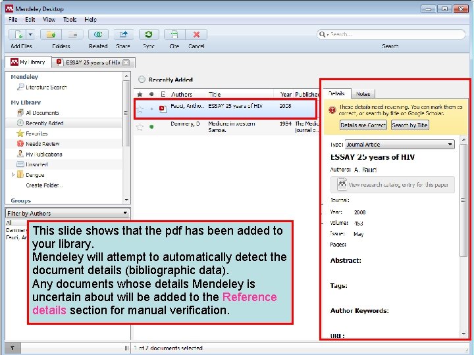Switch to the My Library tab
This screenshot has height=355, width=474.
click(x=28, y=62)
